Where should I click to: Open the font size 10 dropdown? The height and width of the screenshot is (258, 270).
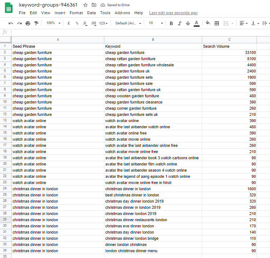coord(156,23)
